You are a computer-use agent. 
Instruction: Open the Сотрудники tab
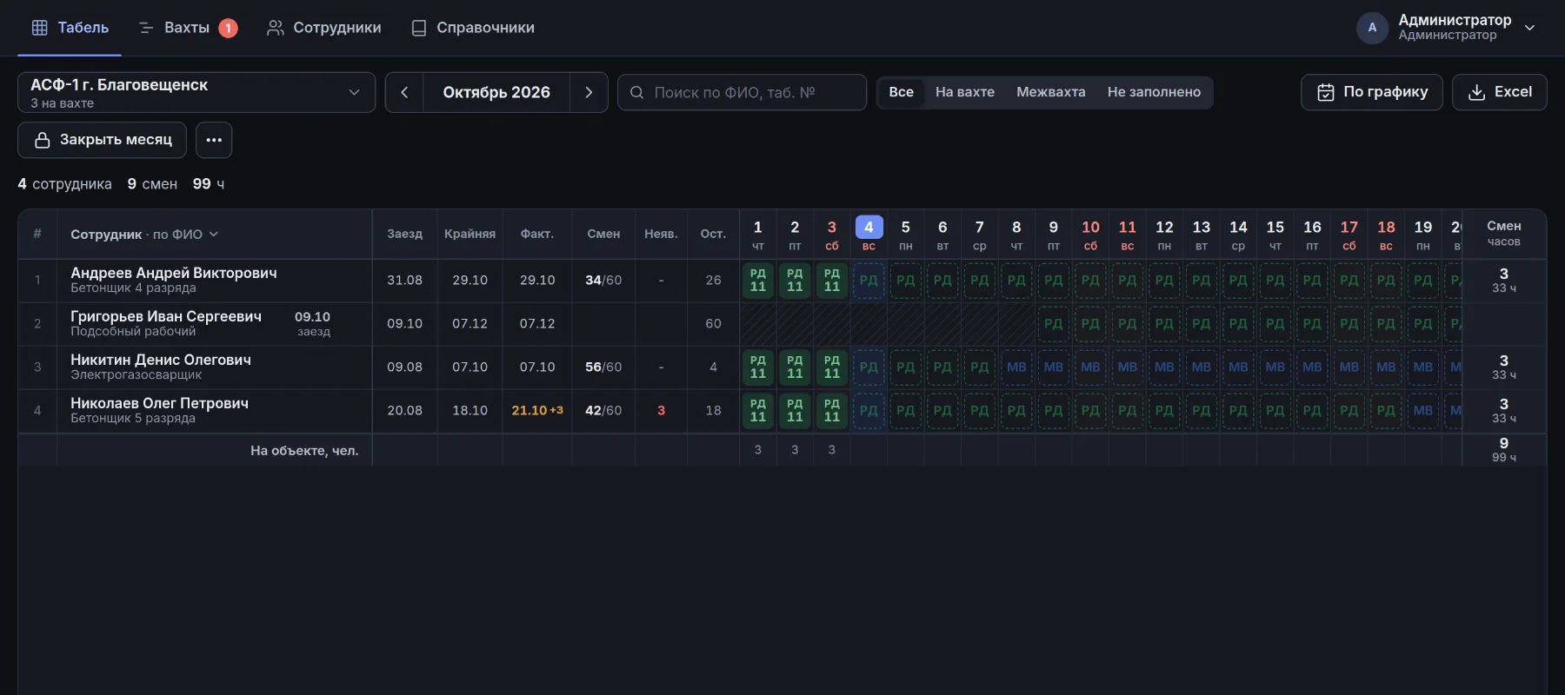[x=324, y=28]
